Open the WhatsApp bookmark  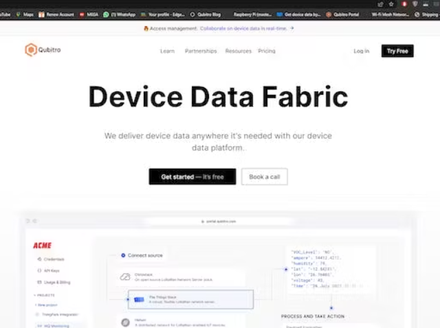120,14
